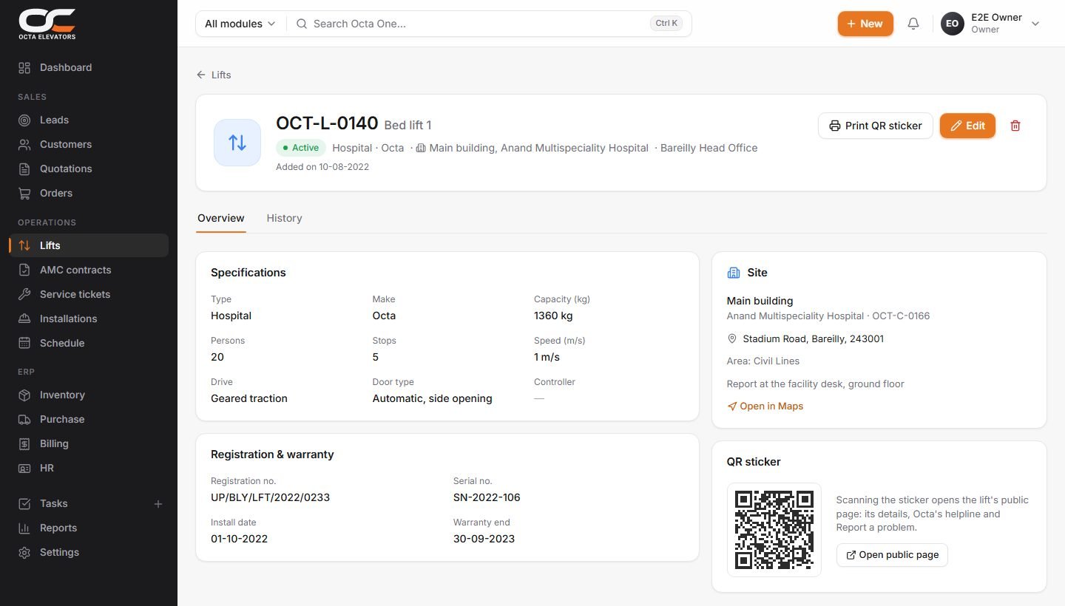Click the lift arrows icon beside OCT-L-0140
Screen dimensions: 1065x606
pyautogui.click(x=237, y=143)
